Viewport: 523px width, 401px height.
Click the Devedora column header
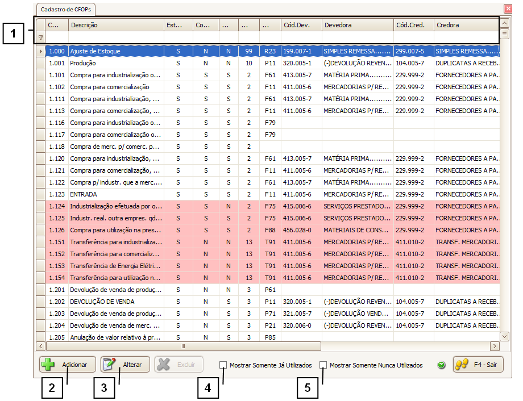357,25
